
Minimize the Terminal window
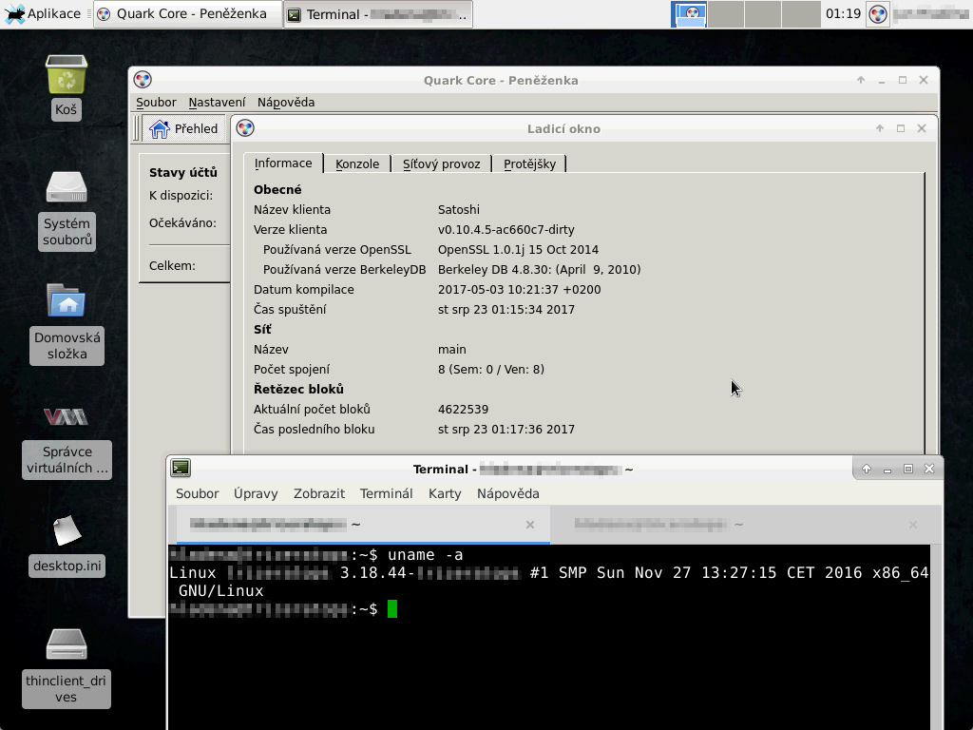(x=887, y=469)
